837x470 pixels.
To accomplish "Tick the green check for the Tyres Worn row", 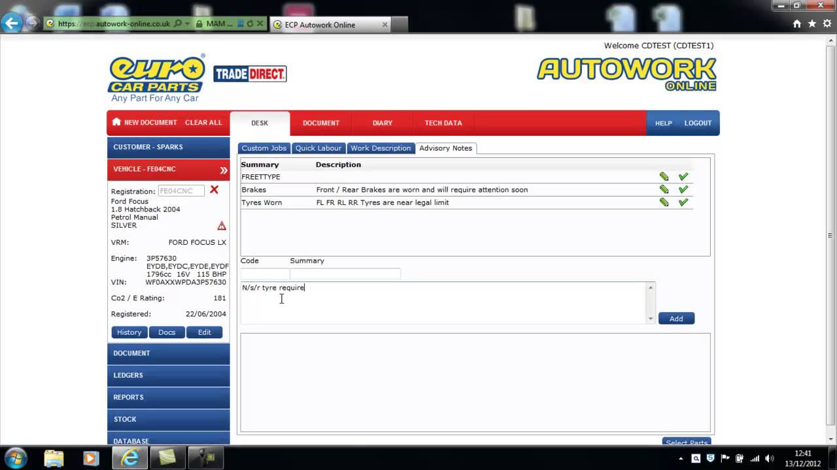I will 683,202.
